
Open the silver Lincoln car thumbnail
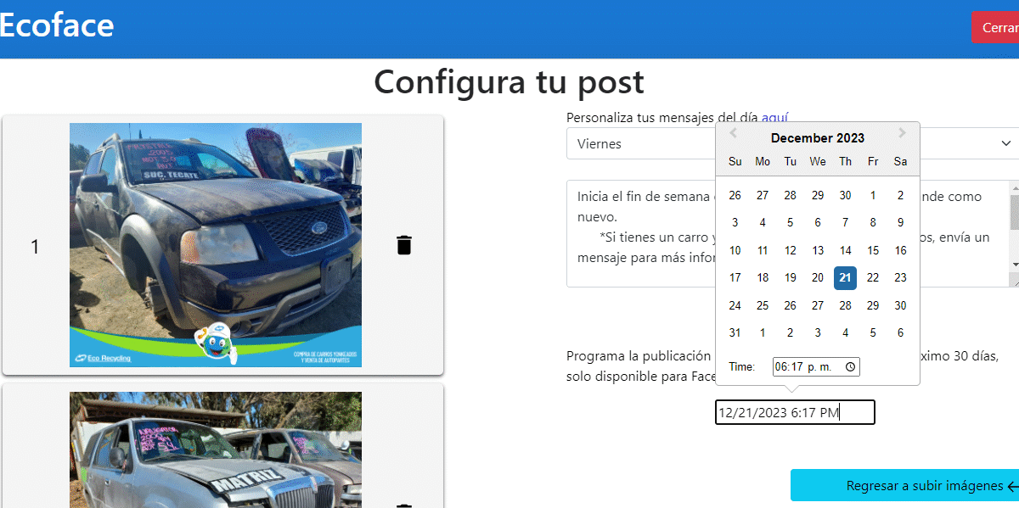pos(216,449)
